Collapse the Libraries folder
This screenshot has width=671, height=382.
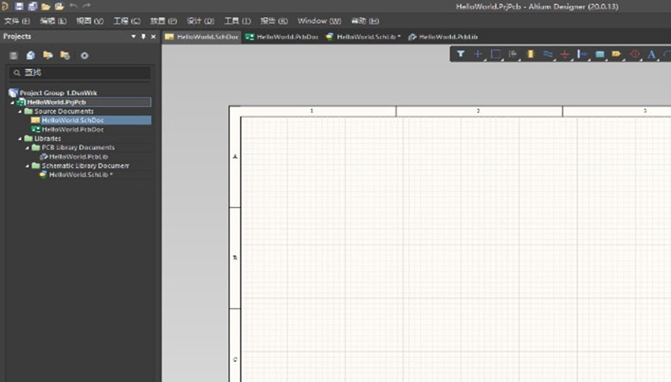pyautogui.click(x=19, y=139)
